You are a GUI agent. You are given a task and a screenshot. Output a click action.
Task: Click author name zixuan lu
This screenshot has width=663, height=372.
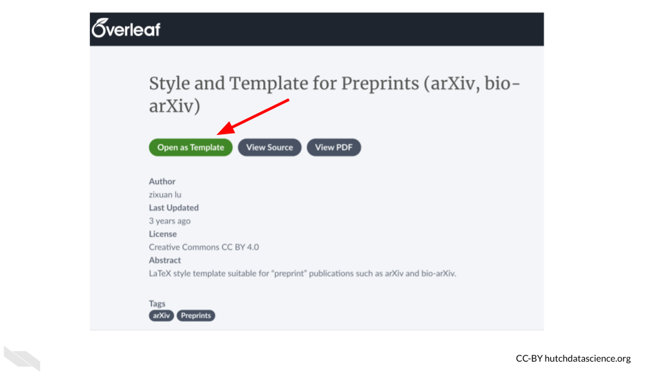coord(165,194)
